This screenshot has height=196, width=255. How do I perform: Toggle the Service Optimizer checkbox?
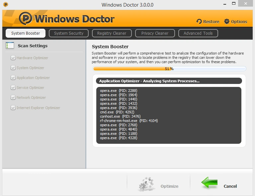click(x=13, y=88)
